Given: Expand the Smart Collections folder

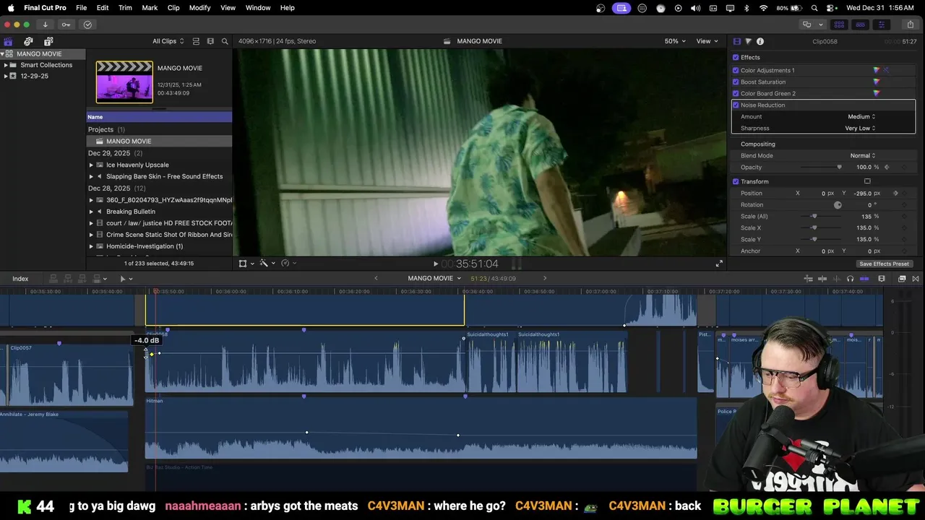Looking at the screenshot, I should (x=6, y=65).
